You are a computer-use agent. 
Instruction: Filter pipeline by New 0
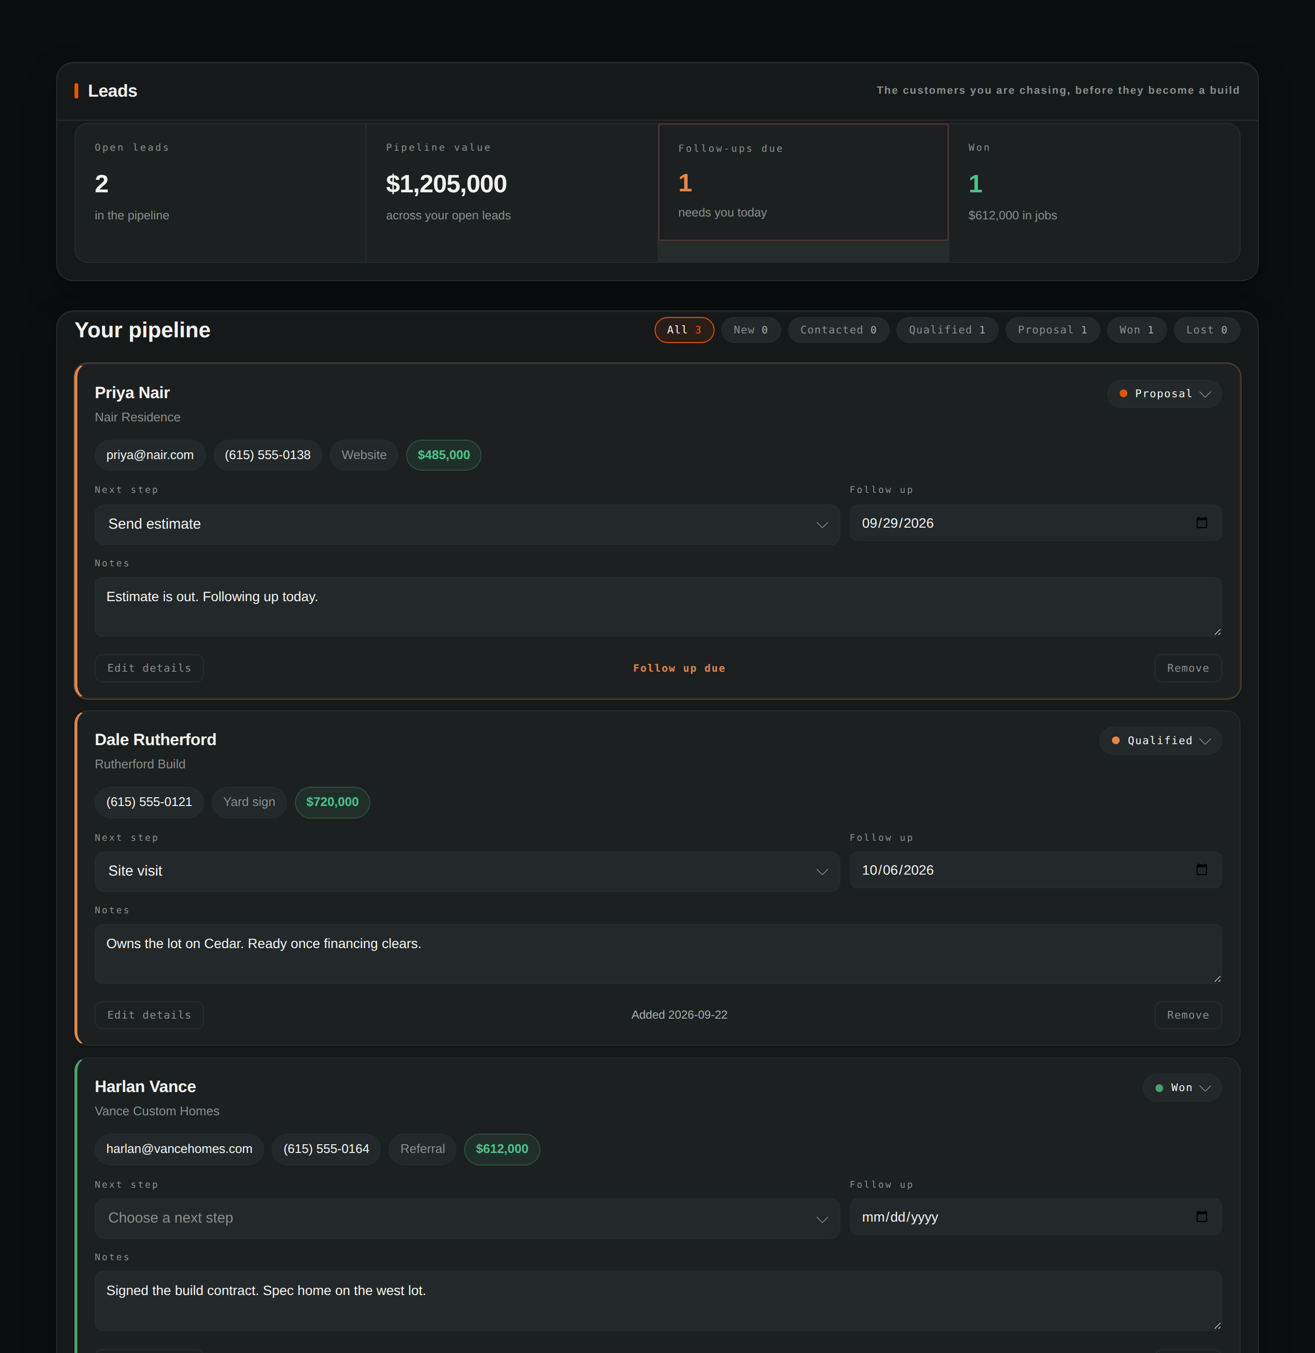pos(751,330)
